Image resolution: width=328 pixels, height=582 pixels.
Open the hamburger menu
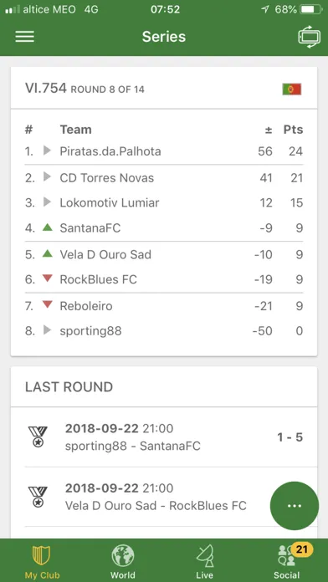pyautogui.click(x=24, y=37)
